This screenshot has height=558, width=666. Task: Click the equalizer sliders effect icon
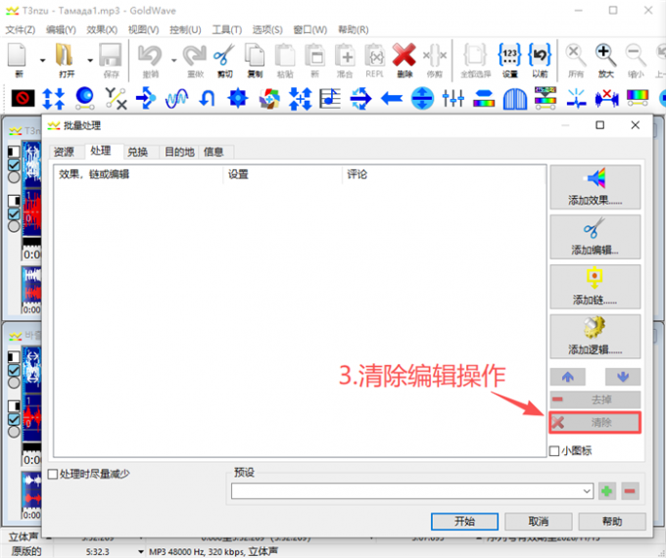pos(452,98)
